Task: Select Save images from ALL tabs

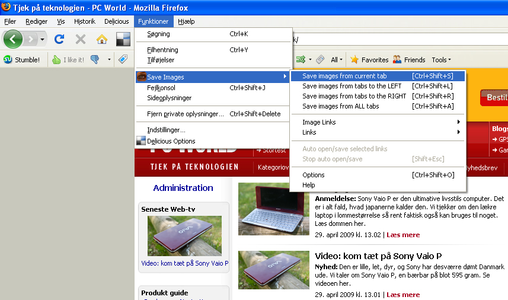Action: click(x=340, y=106)
